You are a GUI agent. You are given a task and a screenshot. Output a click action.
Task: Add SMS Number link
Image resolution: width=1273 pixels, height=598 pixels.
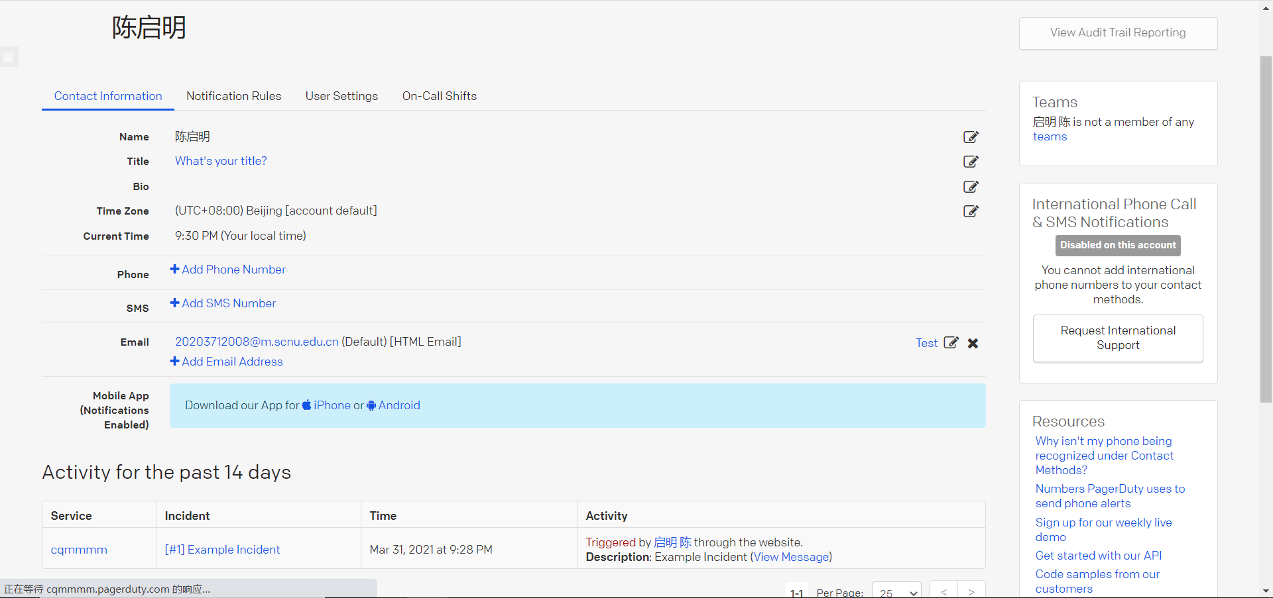[x=223, y=303]
